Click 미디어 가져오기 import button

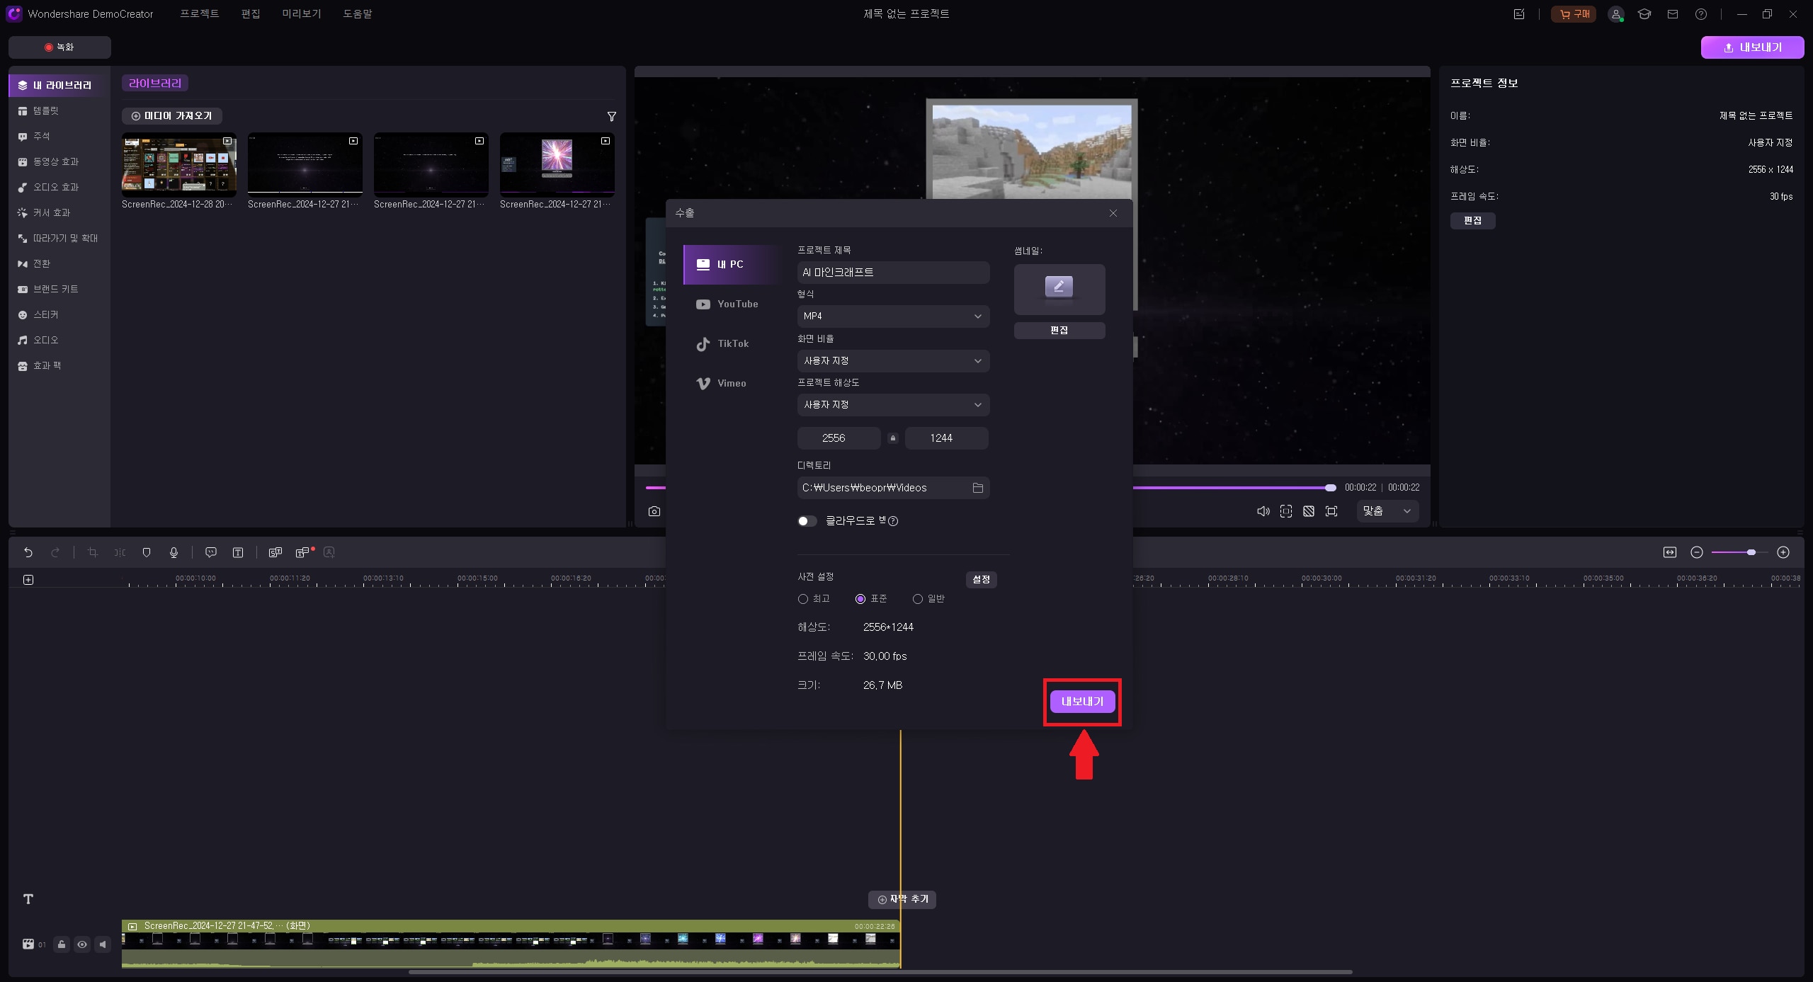(x=171, y=116)
